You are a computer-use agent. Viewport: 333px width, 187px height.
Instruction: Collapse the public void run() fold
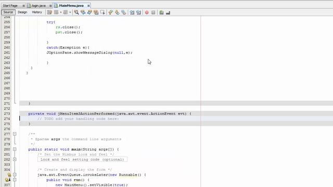click(x=15, y=180)
